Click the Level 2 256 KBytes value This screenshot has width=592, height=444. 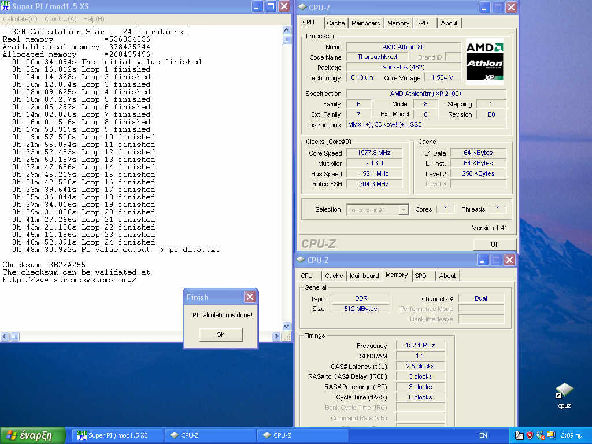pos(478,173)
